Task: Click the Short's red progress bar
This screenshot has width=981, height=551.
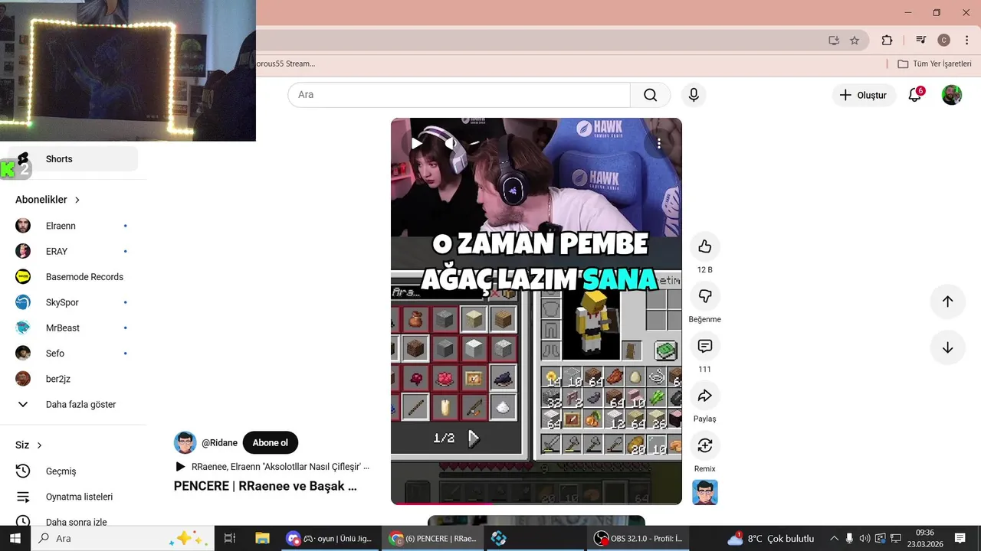Action: click(536, 504)
